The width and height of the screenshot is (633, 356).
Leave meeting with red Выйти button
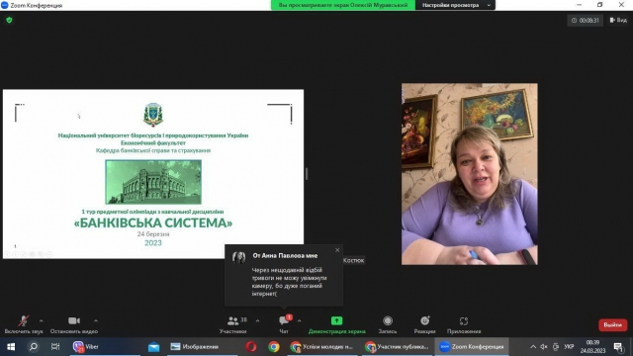point(612,325)
